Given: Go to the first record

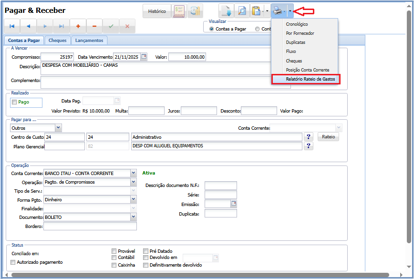Looking at the screenshot, I should tap(12, 26).
